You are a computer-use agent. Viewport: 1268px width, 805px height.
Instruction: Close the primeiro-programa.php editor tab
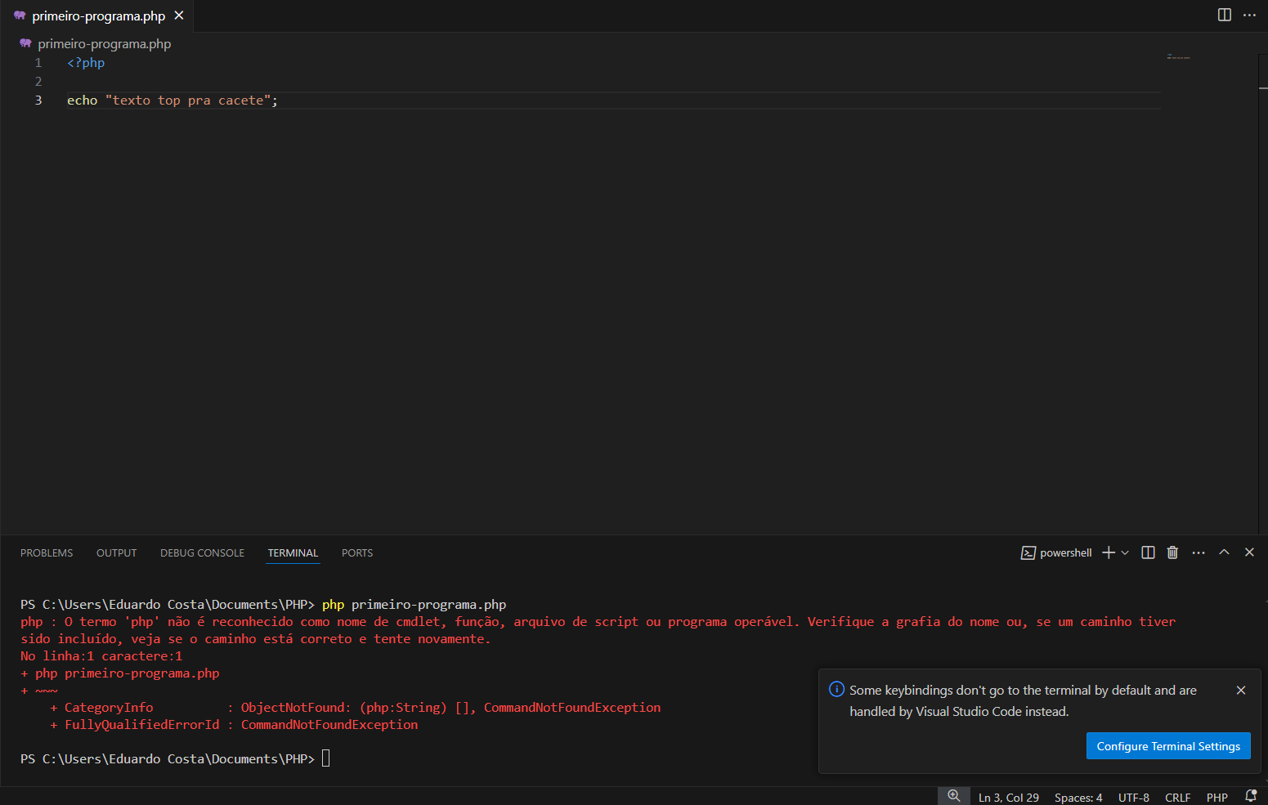(x=179, y=16)
